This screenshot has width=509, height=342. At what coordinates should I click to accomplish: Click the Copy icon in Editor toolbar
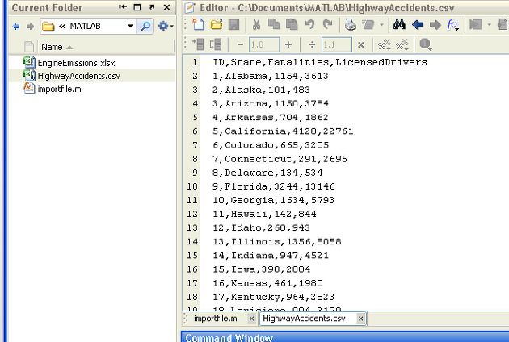pyautogui.click(x=274, y=25)
